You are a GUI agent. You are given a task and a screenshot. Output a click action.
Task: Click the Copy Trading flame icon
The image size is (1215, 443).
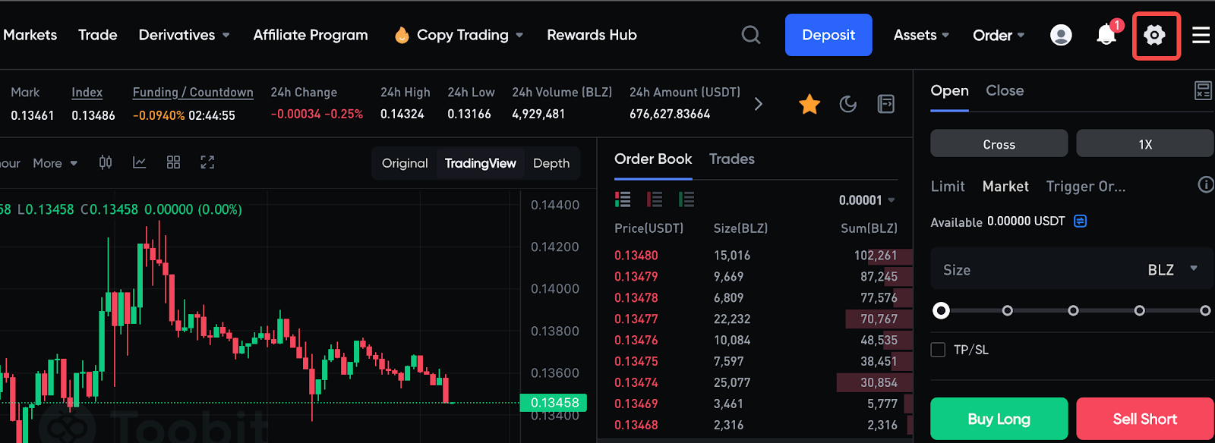coord(402,35)
